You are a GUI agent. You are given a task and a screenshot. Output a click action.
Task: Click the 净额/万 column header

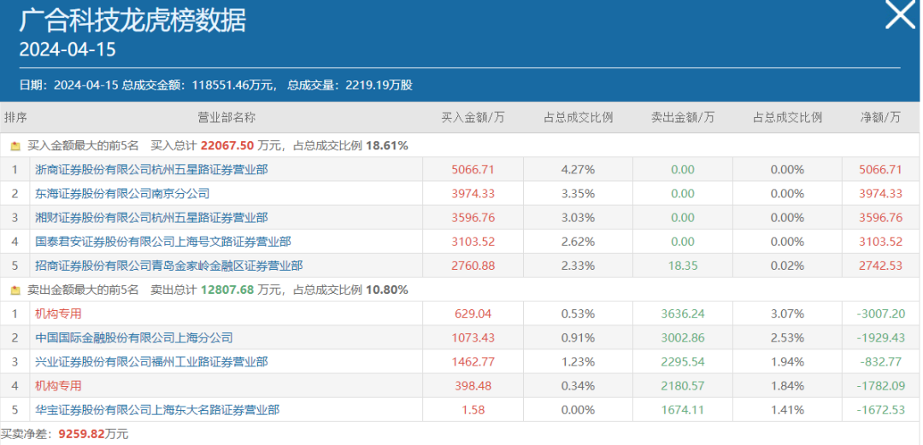pos(880,117)
